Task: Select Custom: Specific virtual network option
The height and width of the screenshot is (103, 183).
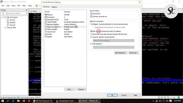Action: click(x=91, y=37)
